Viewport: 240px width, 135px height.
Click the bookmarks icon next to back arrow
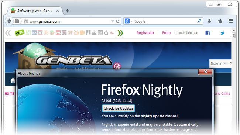[17, 21]
